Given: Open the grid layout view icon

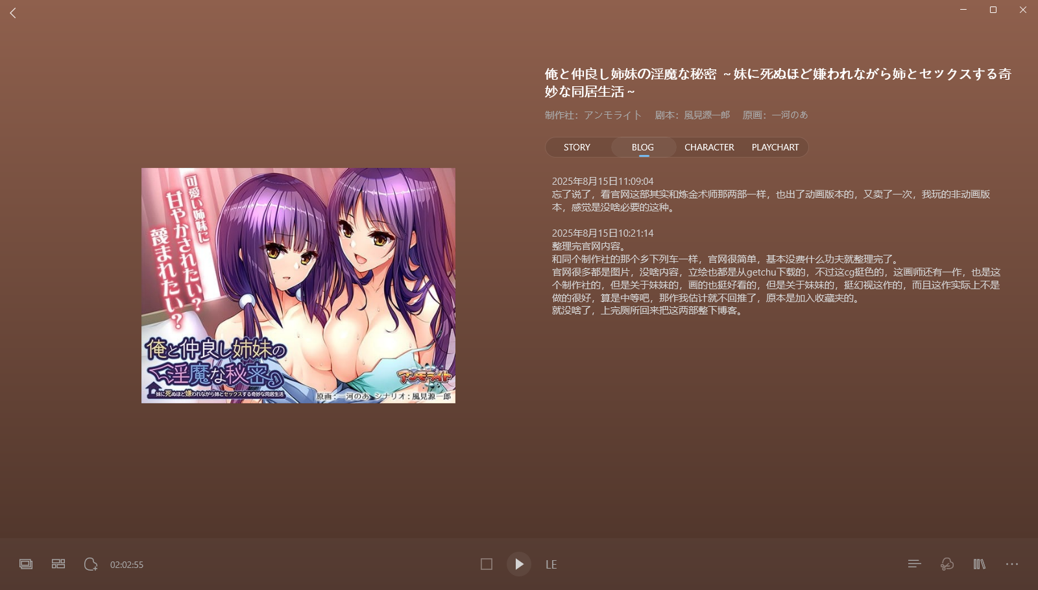Looking at the screenshot, I should coord(58,564).
